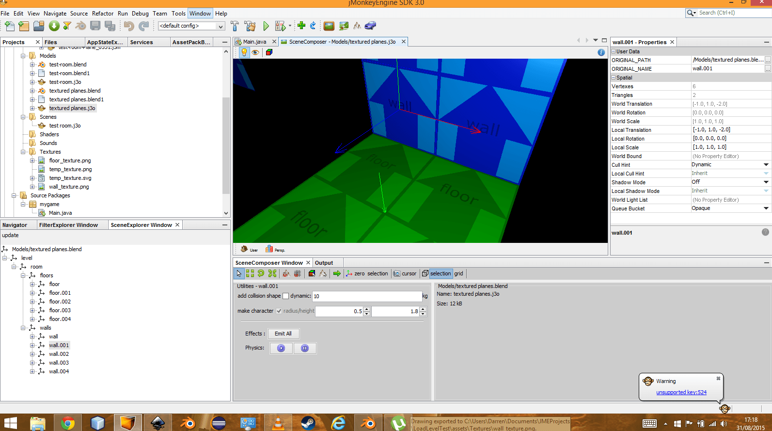Pause physics with the pause button
772x431 pixels.
305,348
